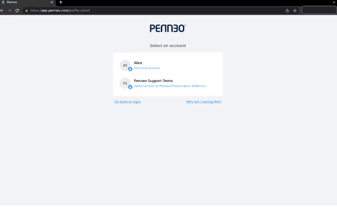The height and width of the screenshot is (207, 337).
Task: Click the Go back to login link
Action: tap(128, 102)
